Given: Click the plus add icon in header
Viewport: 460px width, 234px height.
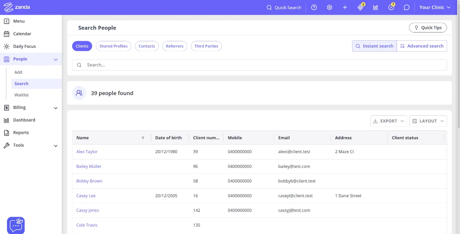Looking at the screenshot, I should pyautogui.click(x=345, y=8).
